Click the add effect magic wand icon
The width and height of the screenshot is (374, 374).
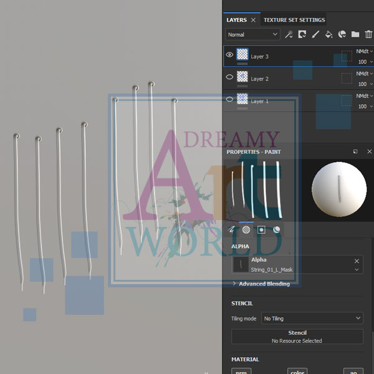click(x=289, y=35)
